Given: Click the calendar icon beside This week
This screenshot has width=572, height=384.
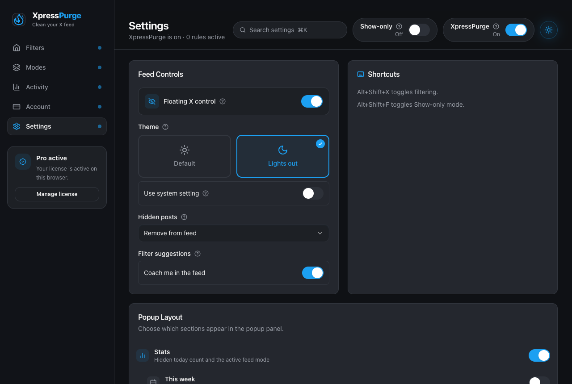Looking at the screenshot, I should tap(153, 382).
